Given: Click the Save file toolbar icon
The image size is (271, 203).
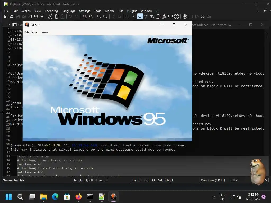Looking at the screenshot, I should point(18,16).
